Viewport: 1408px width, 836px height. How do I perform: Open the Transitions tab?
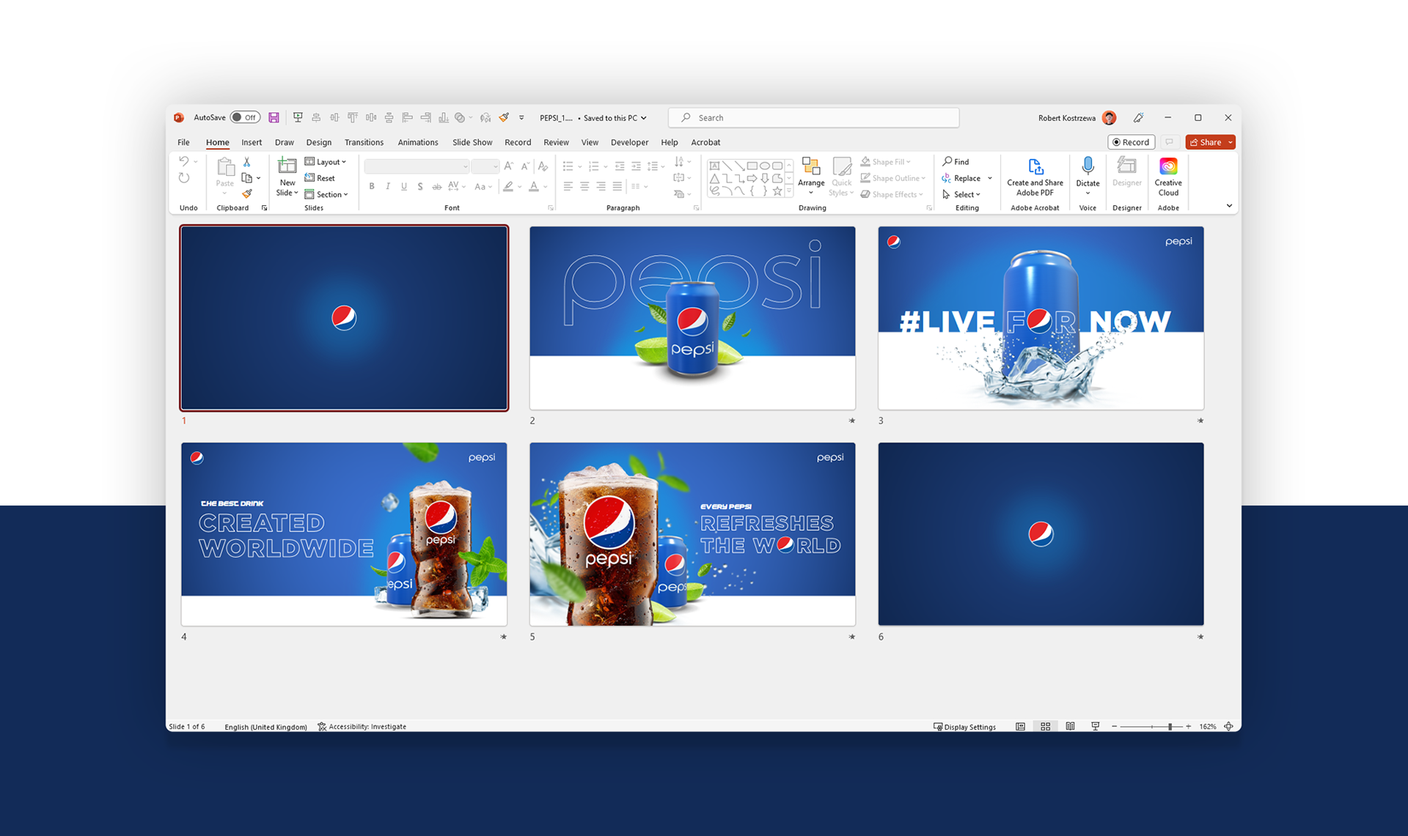364,142
